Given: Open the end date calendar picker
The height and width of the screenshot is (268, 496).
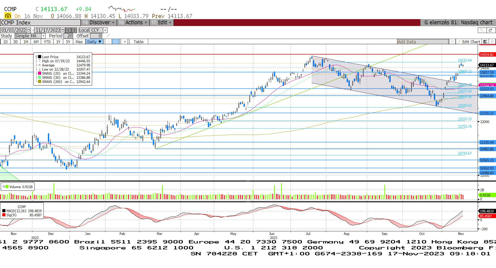Looking at the screenshot, I should [x=63, y=30].
